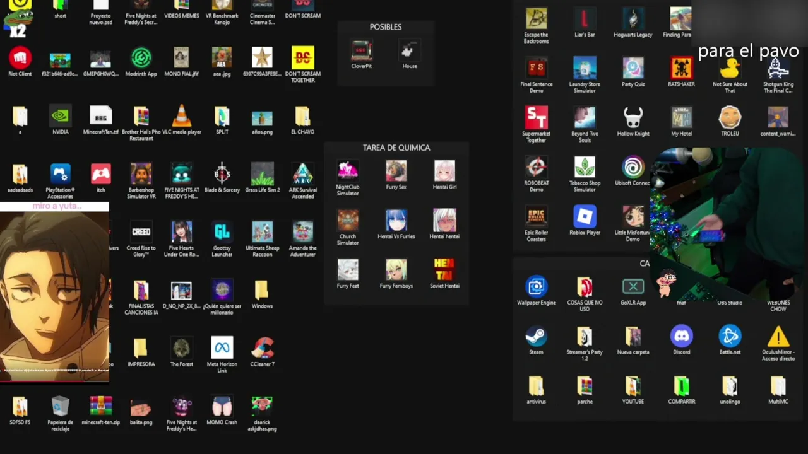The image size is (808, 454).
Task: Open Roblox Player icon
Action: click(585, 217)
